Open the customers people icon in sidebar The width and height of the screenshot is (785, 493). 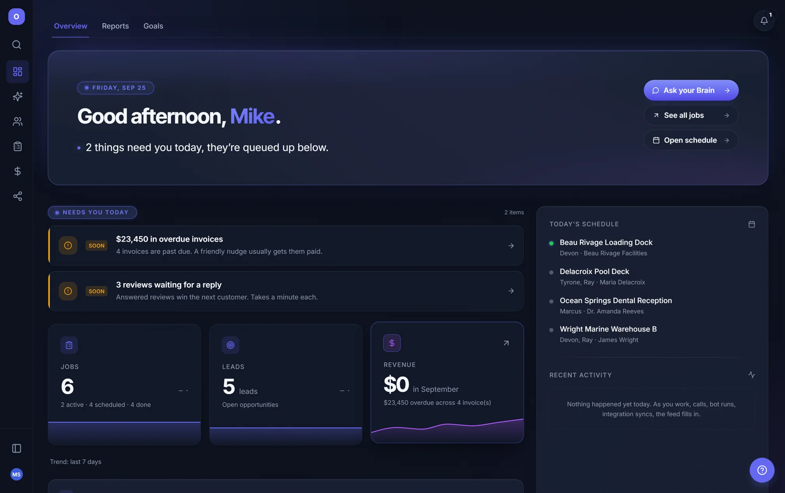coord(18,121)
